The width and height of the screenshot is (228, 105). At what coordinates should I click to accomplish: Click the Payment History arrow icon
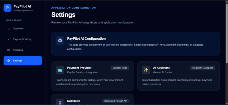[x=8, y=39]
